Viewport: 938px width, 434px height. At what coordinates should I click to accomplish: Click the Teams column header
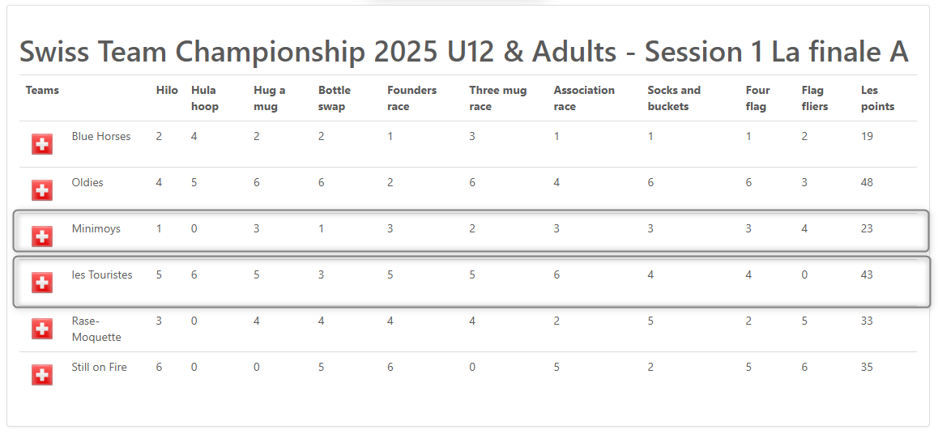point(42,90)
